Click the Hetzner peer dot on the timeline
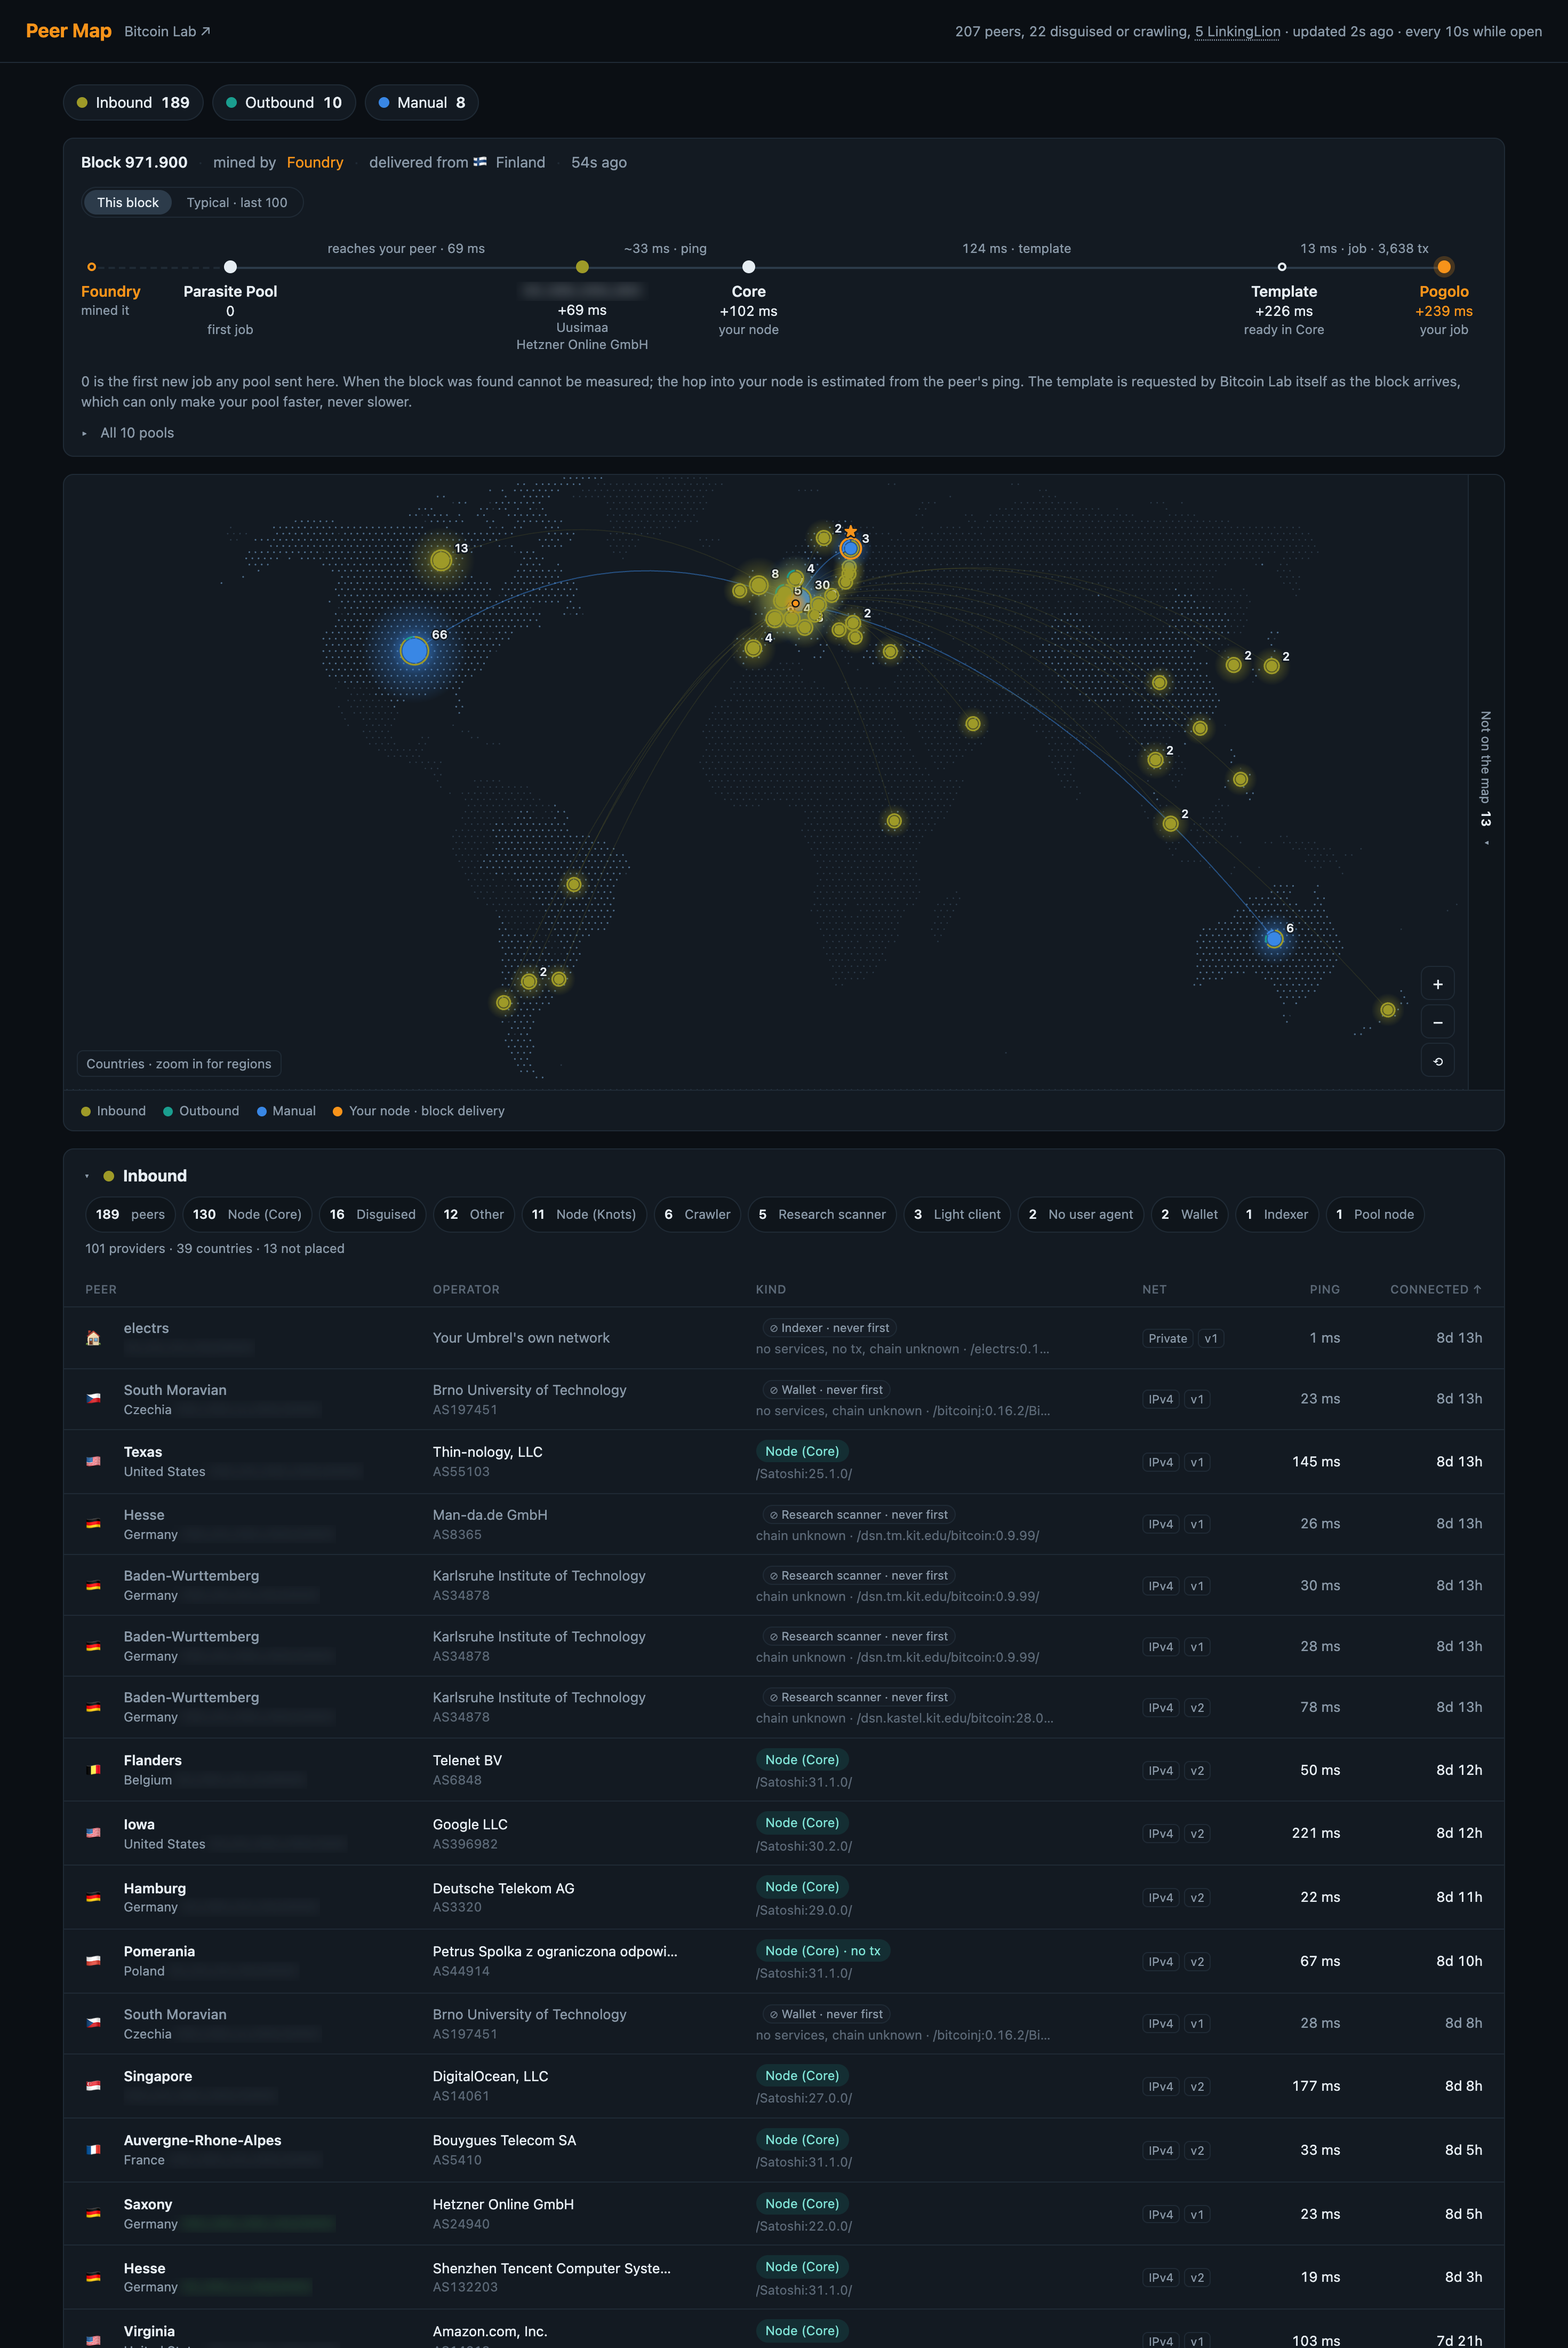Image resolution: width=1568 pixels, height=2348 pixels. pyautogui.click(x=582, y=267)
